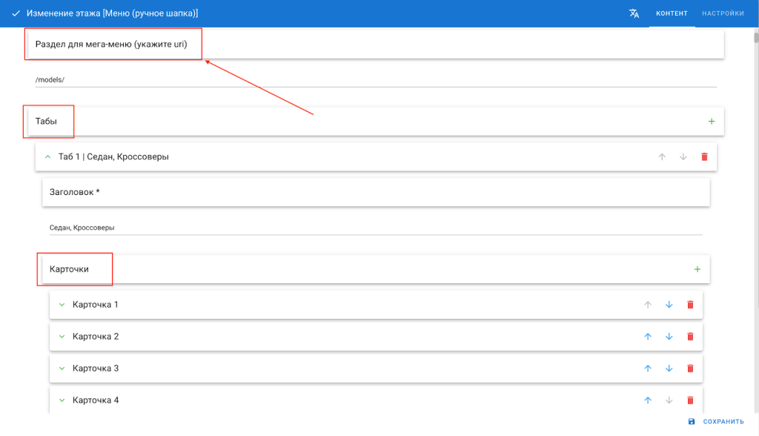Expand Карточка 1 using its chevron
The height and width of the screenshot is (436, 759).
pyautogui.click(x=62, y=305)
